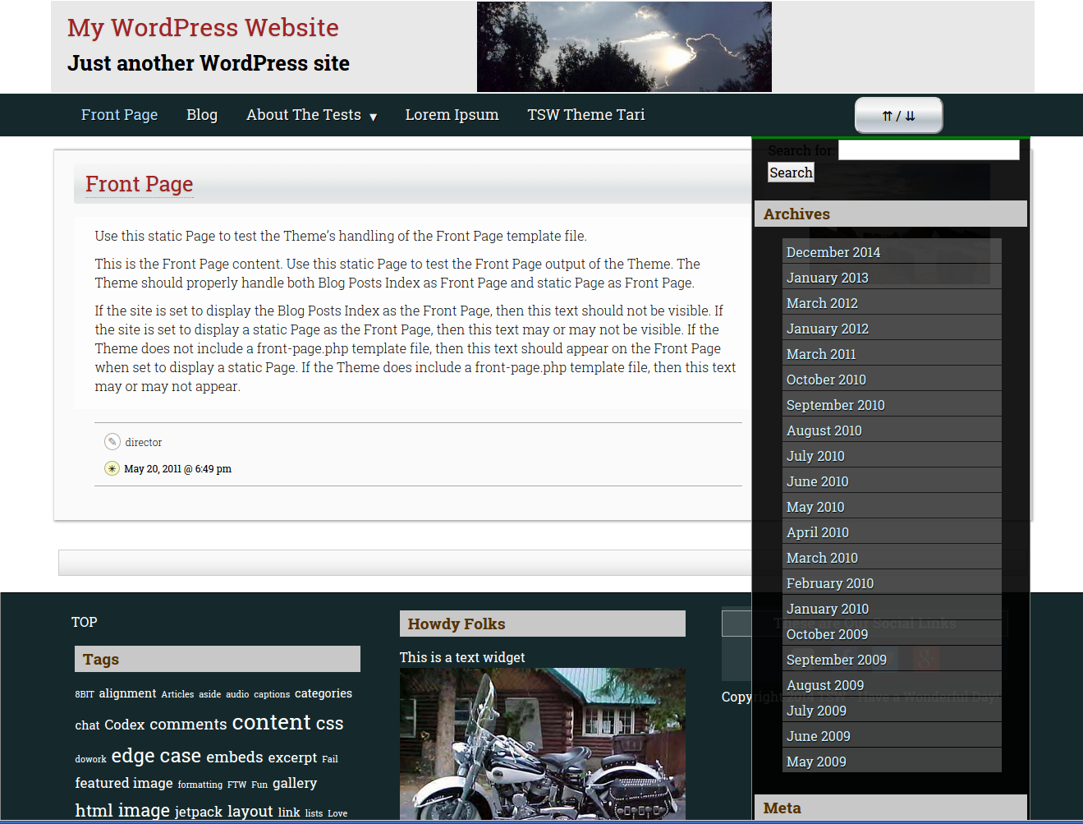Toggle the sidebar with the up/down arrows button
The image size is (1083, 824).
(898, 116)
